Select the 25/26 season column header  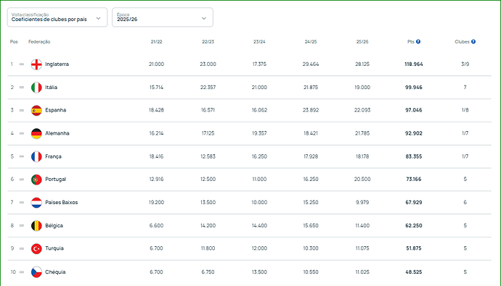tap(362, 42)
